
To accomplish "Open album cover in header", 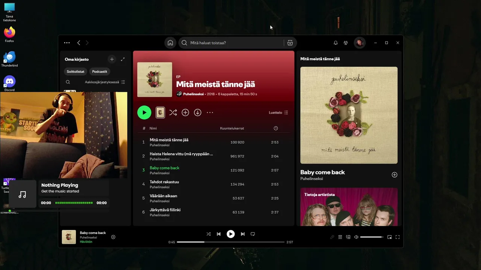I will [x=154, y=79].
